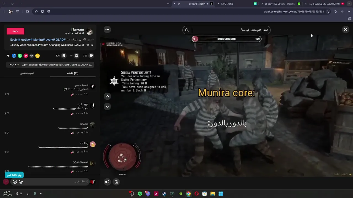Bookmark the video with the favorites icon
The height and width of the screenshot is (198, 353).
tap(64, 56)
